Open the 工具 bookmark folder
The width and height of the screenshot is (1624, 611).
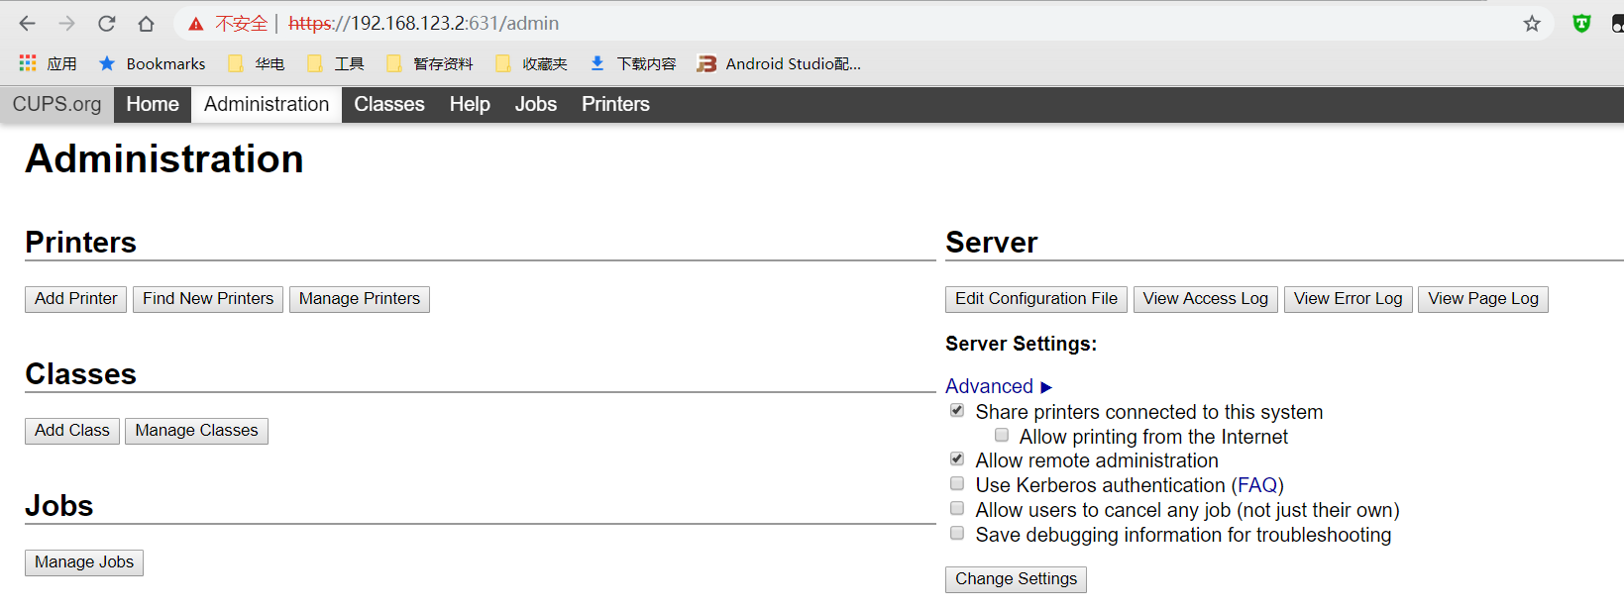(335, 63)
